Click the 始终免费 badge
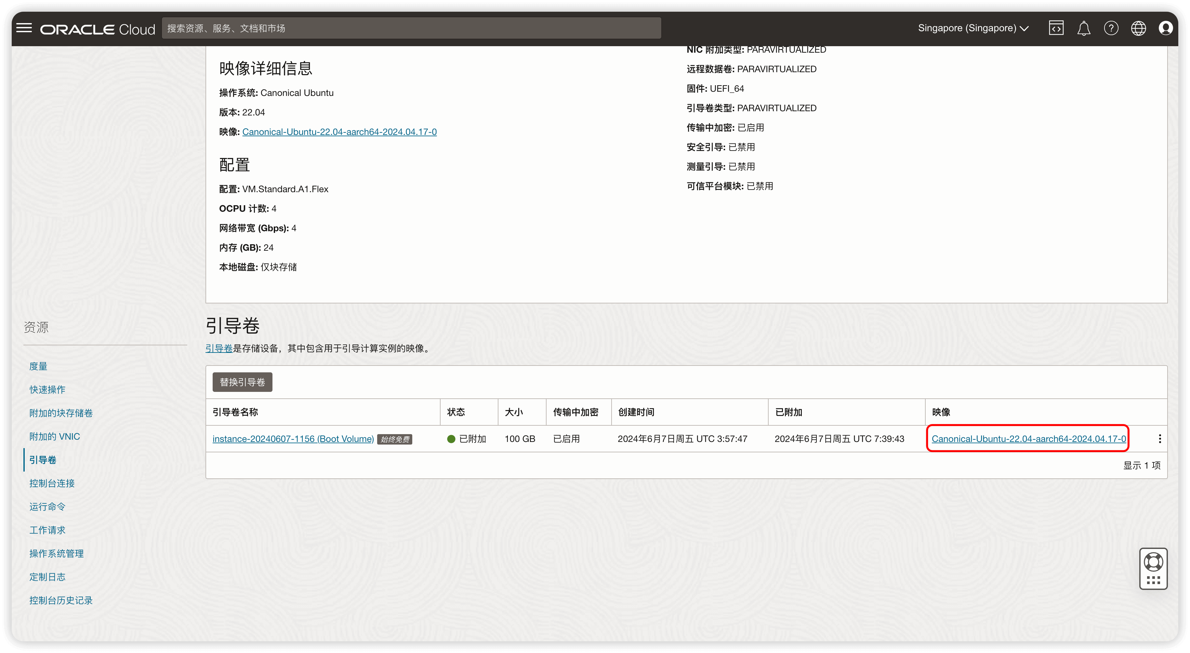 pos(395,439)
